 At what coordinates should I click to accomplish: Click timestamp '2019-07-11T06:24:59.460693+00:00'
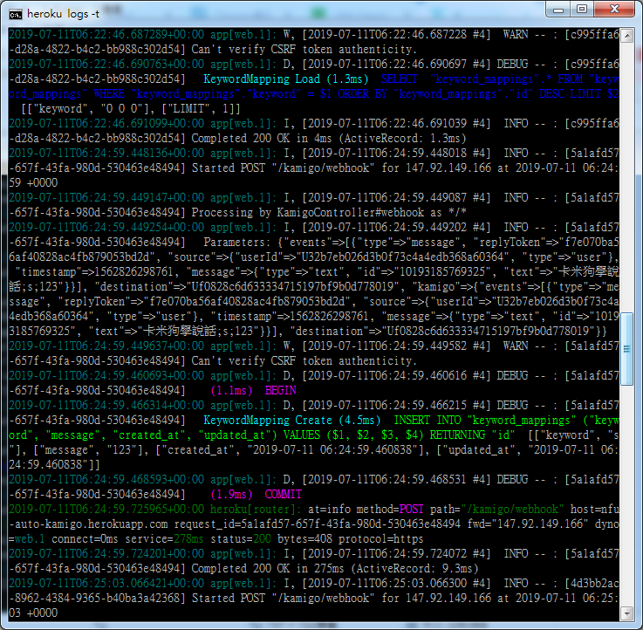[x=106, y=376]
